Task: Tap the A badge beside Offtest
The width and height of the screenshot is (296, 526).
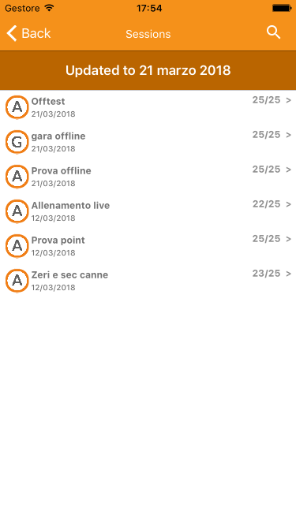Action: (17, 107)
